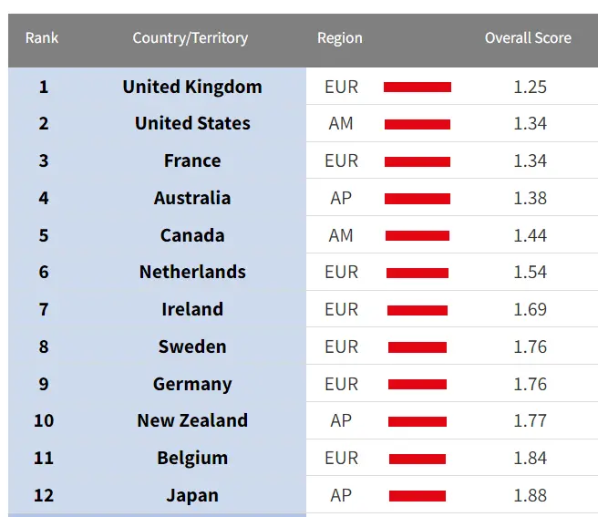Click the Overall Score column header
Screen dimensions: 598x517
pyautogui.click(x=528, y=38)
